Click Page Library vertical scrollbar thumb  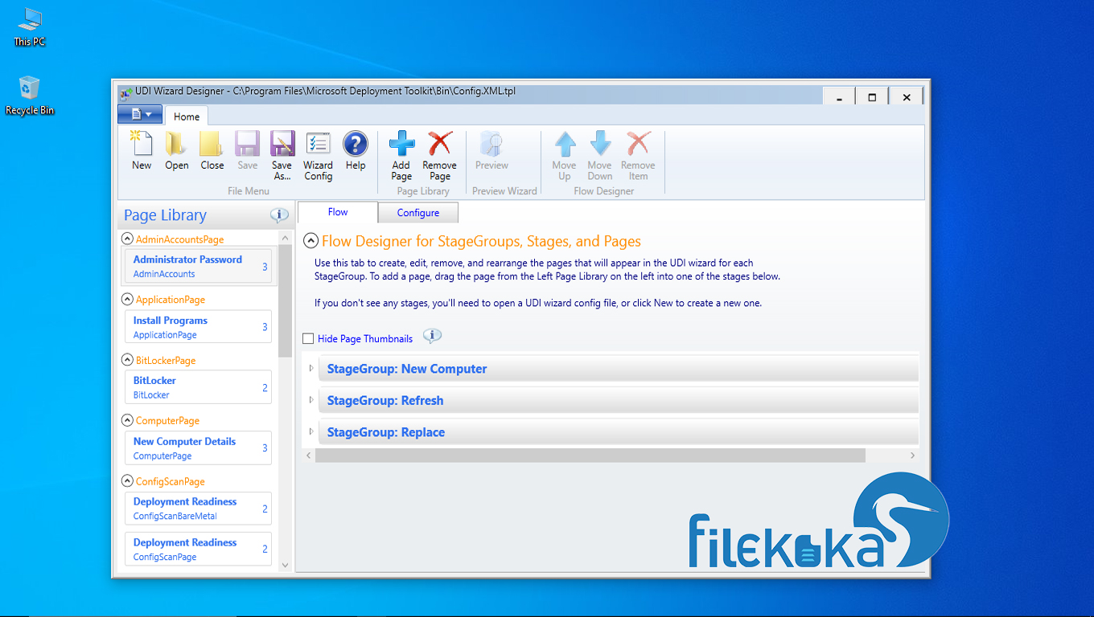pos(285,301)
